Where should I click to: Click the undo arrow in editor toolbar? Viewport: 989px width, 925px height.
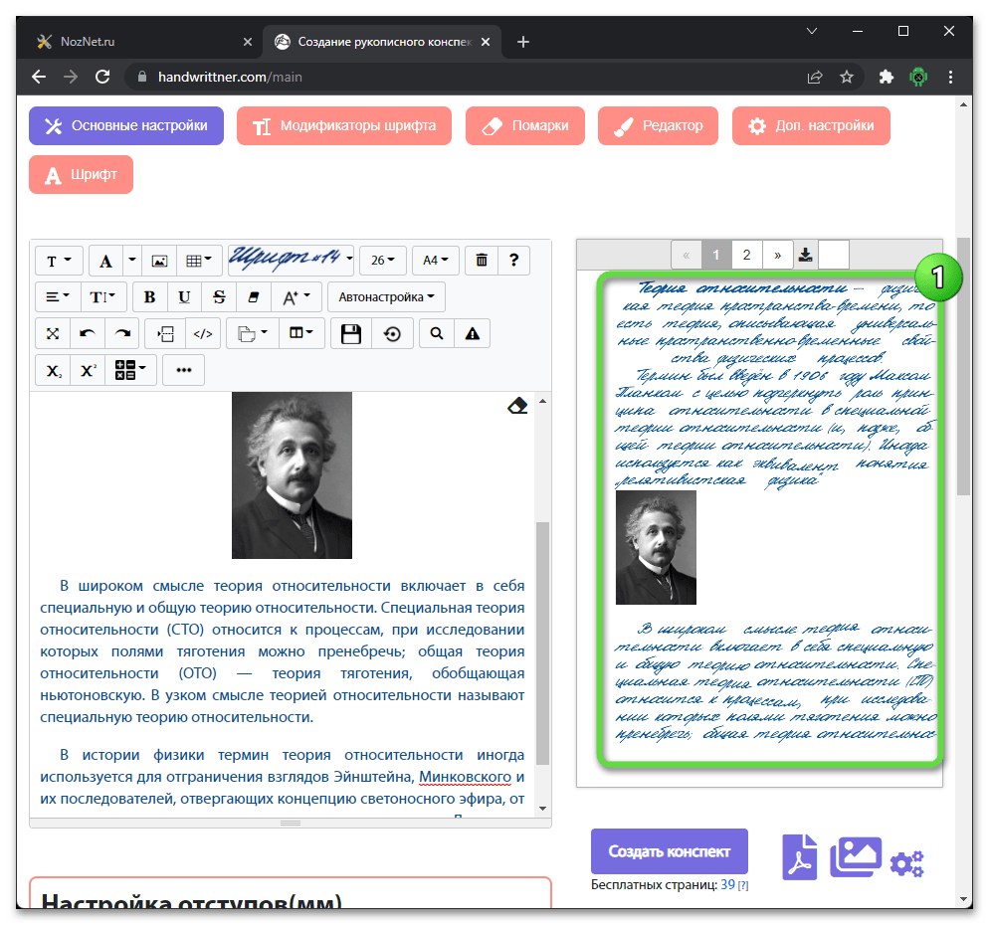[87, 334]
